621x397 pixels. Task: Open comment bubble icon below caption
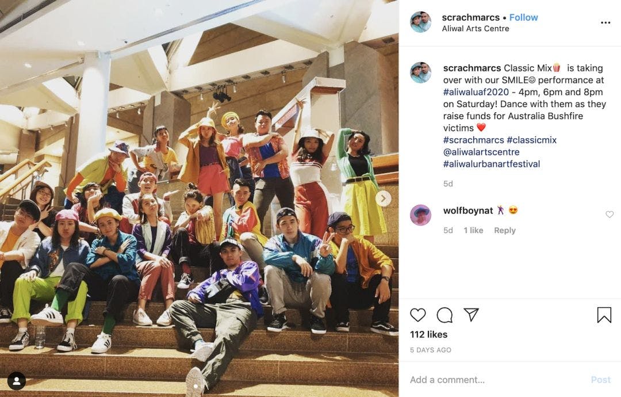pyautogui.click(x=444, y=315)
